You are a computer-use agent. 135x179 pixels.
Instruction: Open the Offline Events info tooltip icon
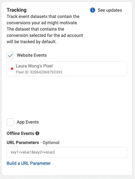click(x=37, y=133)
